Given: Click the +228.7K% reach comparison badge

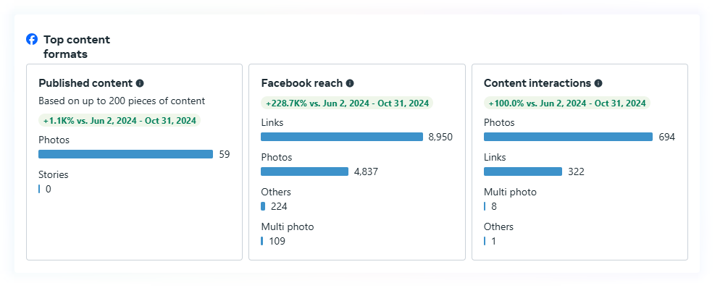Looking at the screenshot, I should coord(346,103).
